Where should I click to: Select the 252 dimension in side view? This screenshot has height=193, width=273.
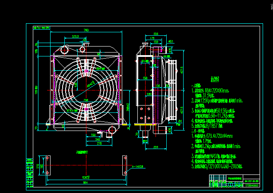149,94
